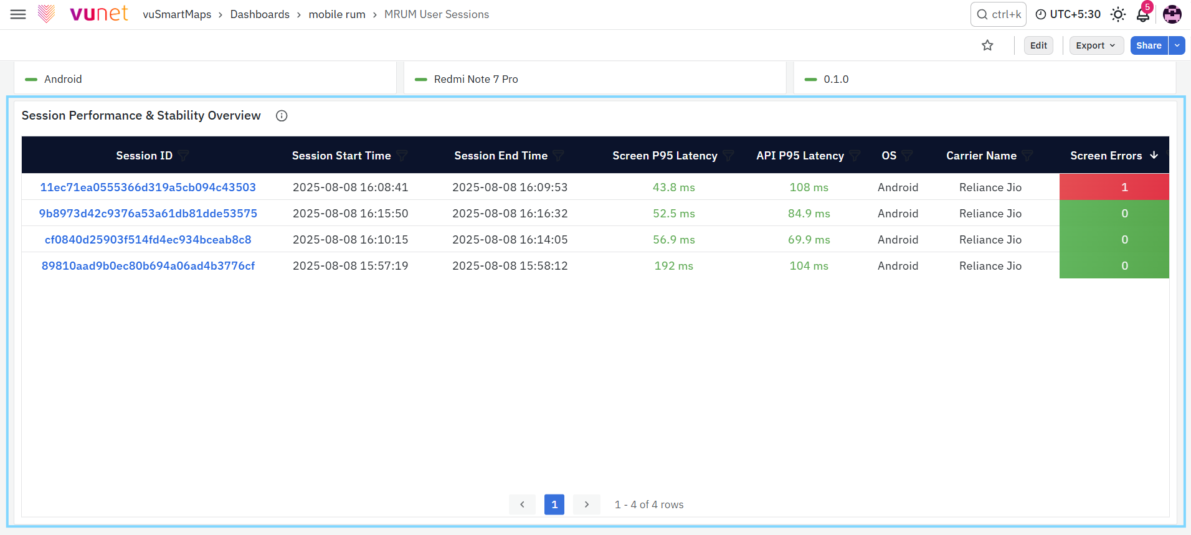Open the Session ID column filter
1191x535 pixels.
(183, 156)
